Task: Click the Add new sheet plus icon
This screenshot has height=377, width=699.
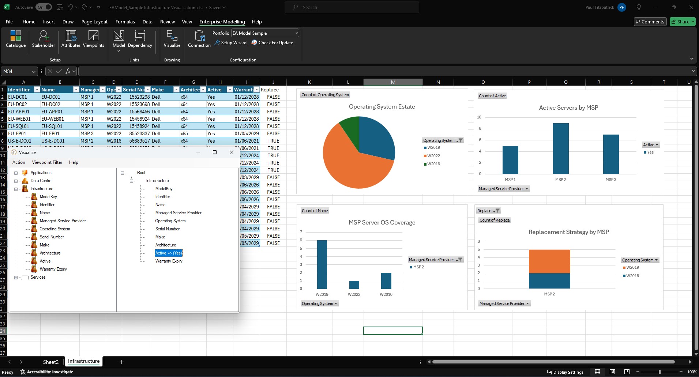Action: coord(121,362)
